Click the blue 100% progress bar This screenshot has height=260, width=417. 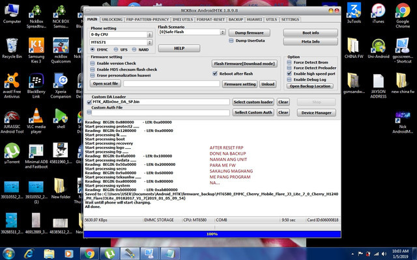[212, 234]
